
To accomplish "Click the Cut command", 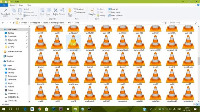I will click(26, 9).
